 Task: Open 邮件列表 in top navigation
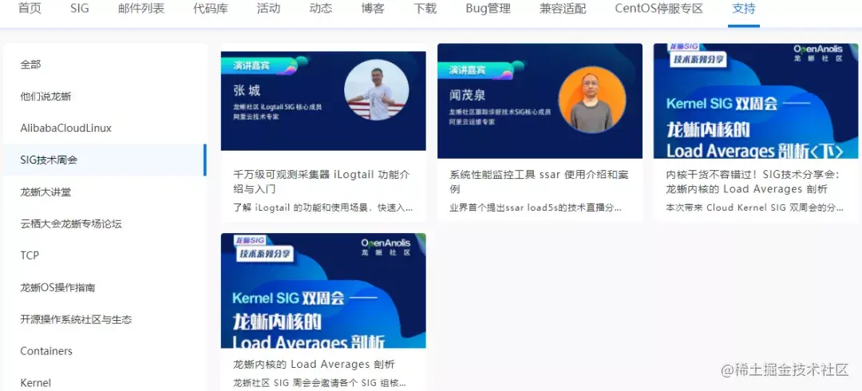(x=141, y=9)
